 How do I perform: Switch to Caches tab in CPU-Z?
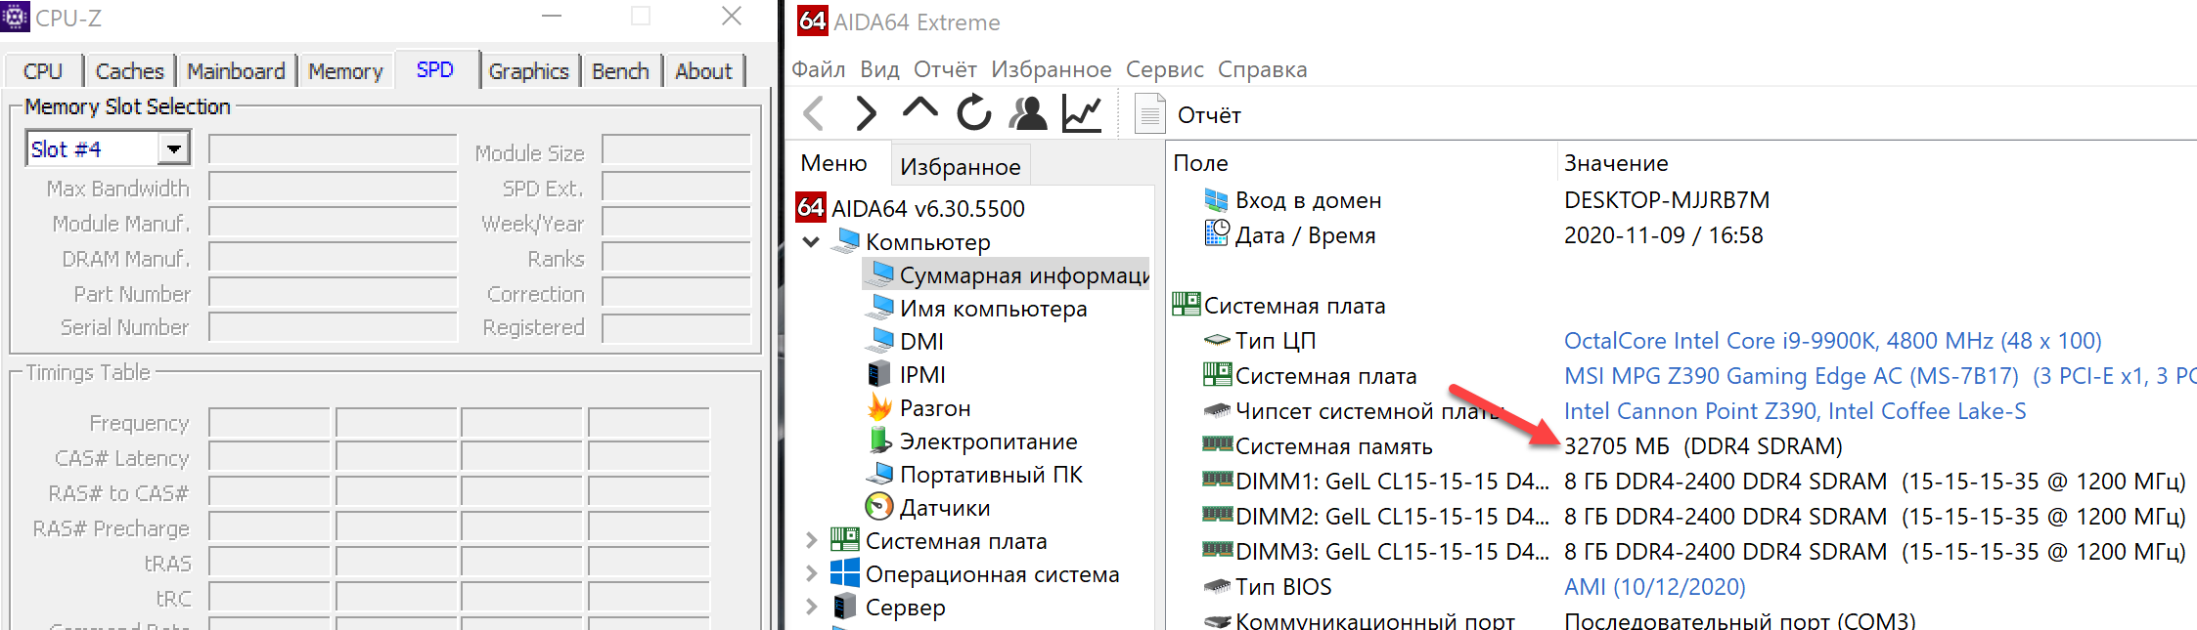129,71
